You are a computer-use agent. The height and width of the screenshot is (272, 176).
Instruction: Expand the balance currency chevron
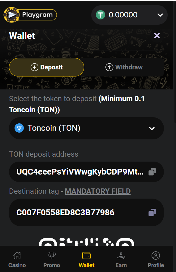(x=160, y=15)
